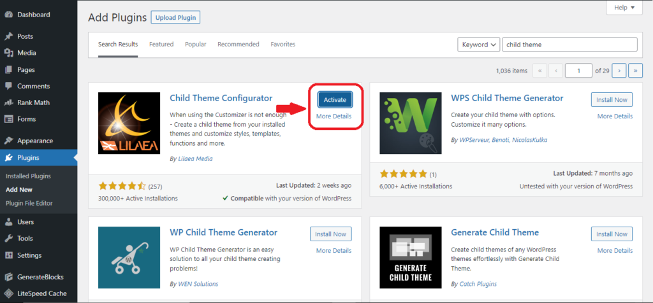The image size is (653, 303).
Task: Open WP Child Theme Generator stroller image
Action: tap(129, 258)
